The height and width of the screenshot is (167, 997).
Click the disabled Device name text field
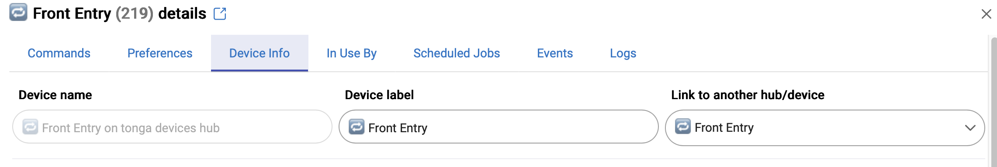[172, 127]
